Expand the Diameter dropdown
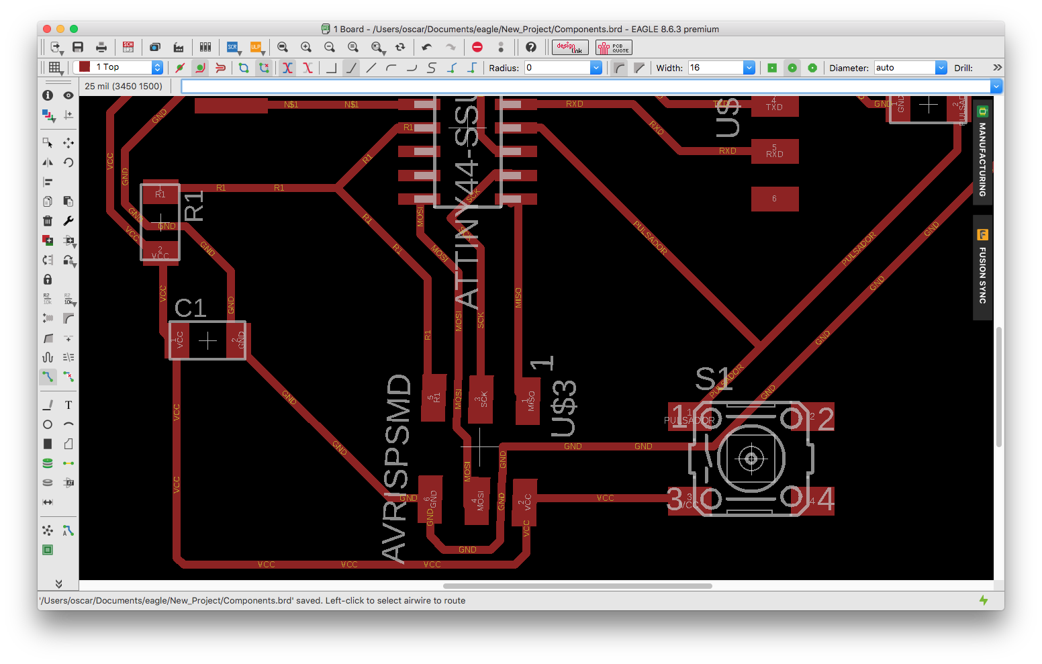The image size is (1042, 664). [x=941, y=68]
